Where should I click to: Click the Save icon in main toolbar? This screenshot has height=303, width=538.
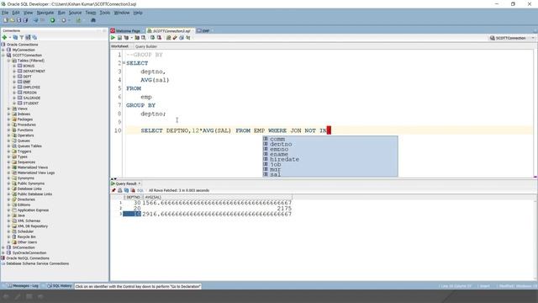[x=19, y=20]
